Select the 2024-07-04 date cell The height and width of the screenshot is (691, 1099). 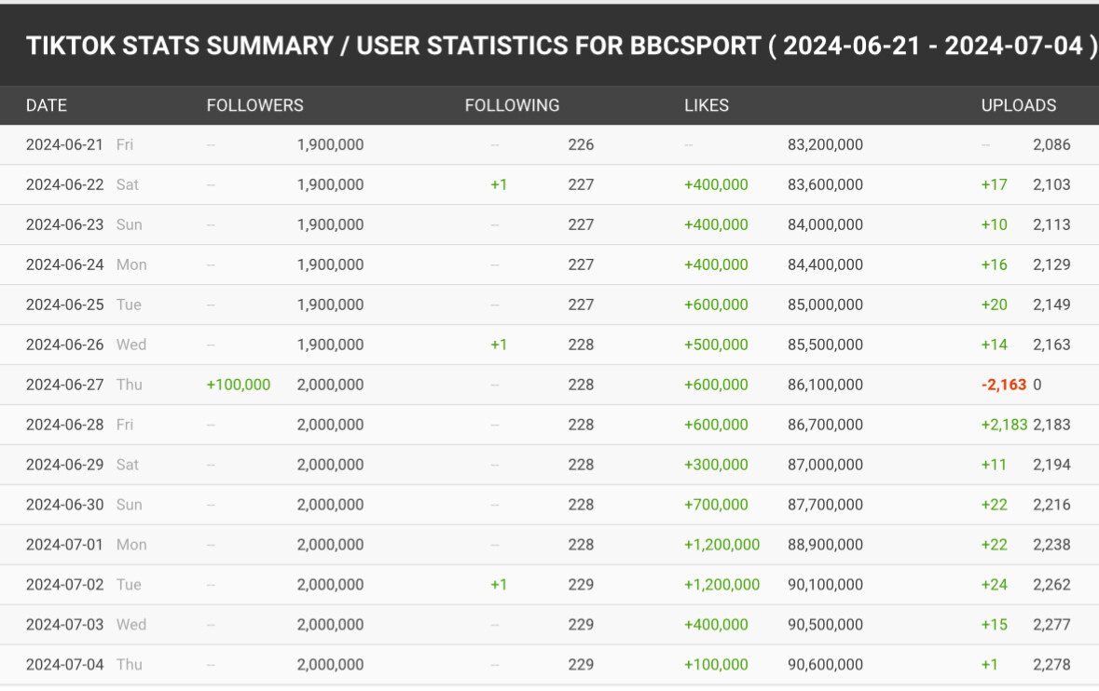coord(64,665)
